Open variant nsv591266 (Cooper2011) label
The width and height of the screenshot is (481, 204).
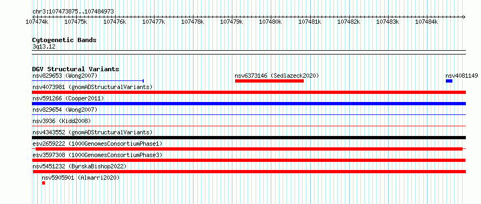pos(68,98)
